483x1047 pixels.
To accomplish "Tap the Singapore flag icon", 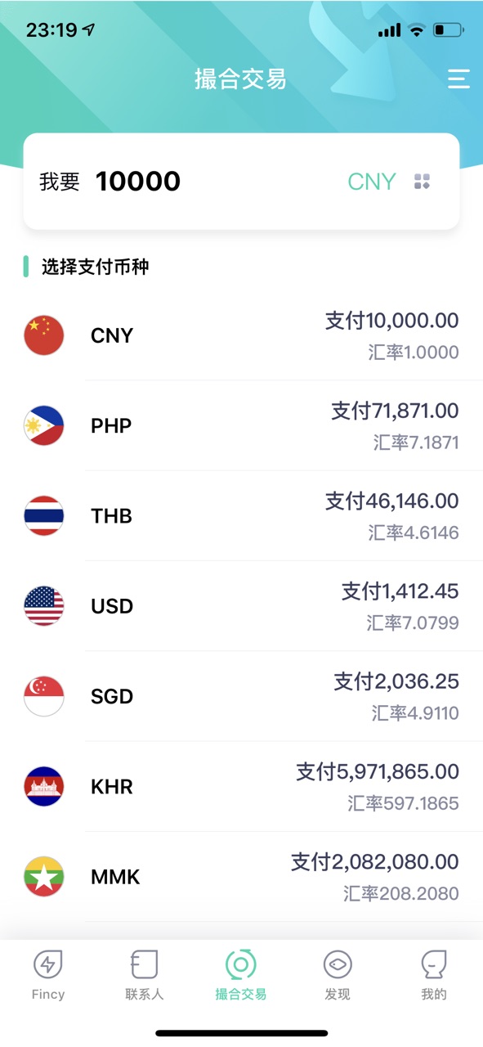I will [x=44, y=696].
